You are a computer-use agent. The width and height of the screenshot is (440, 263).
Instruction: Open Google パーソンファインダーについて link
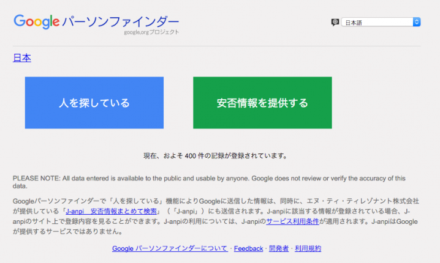point(170,248)
